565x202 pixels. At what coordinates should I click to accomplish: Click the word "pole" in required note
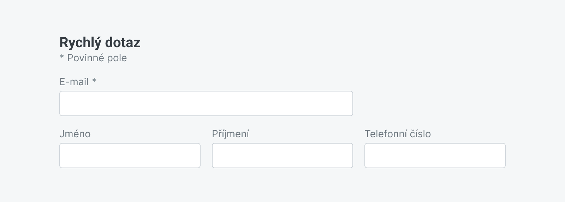[x=117, y=58]
